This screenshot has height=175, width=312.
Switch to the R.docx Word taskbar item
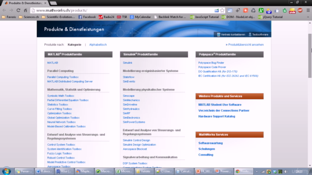click(x=44, y=171)
